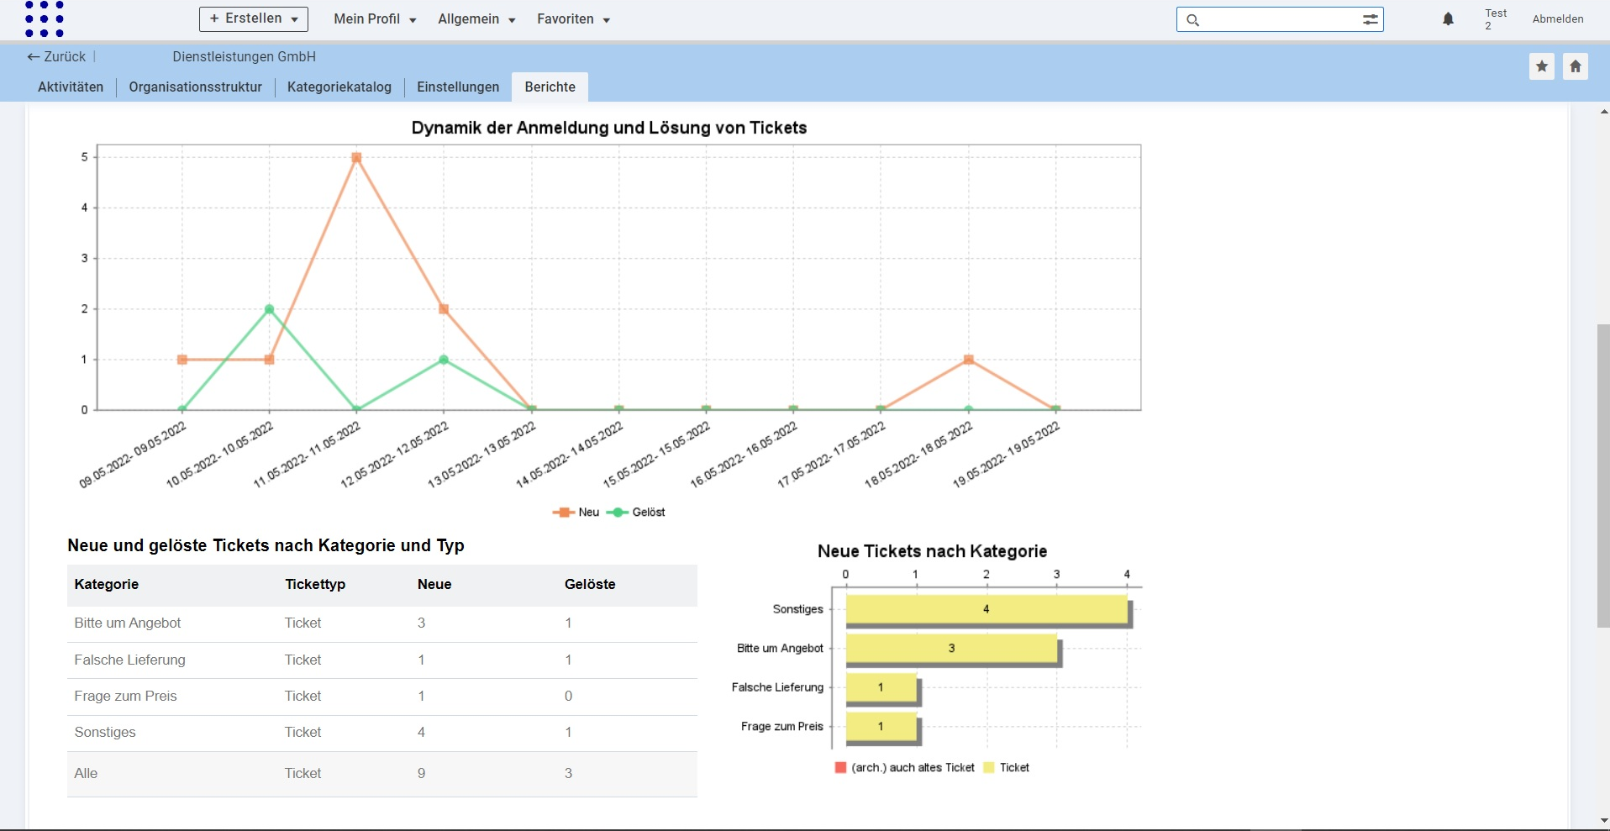Screen dimensions: 1610x831
Task: Expand the Allgemein menu
Action: click(x=476, y=18)
